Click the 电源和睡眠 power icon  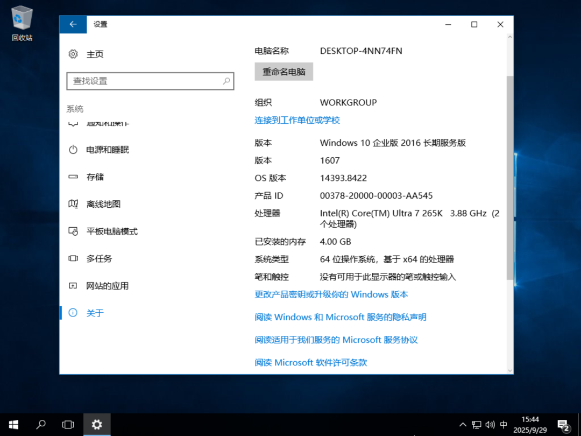click(x=73, y=150)
